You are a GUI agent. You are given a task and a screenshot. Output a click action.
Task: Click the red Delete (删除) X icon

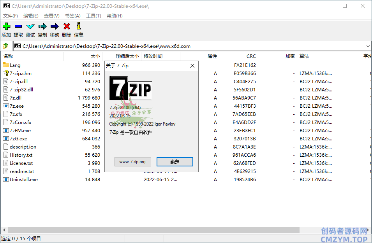67,26
